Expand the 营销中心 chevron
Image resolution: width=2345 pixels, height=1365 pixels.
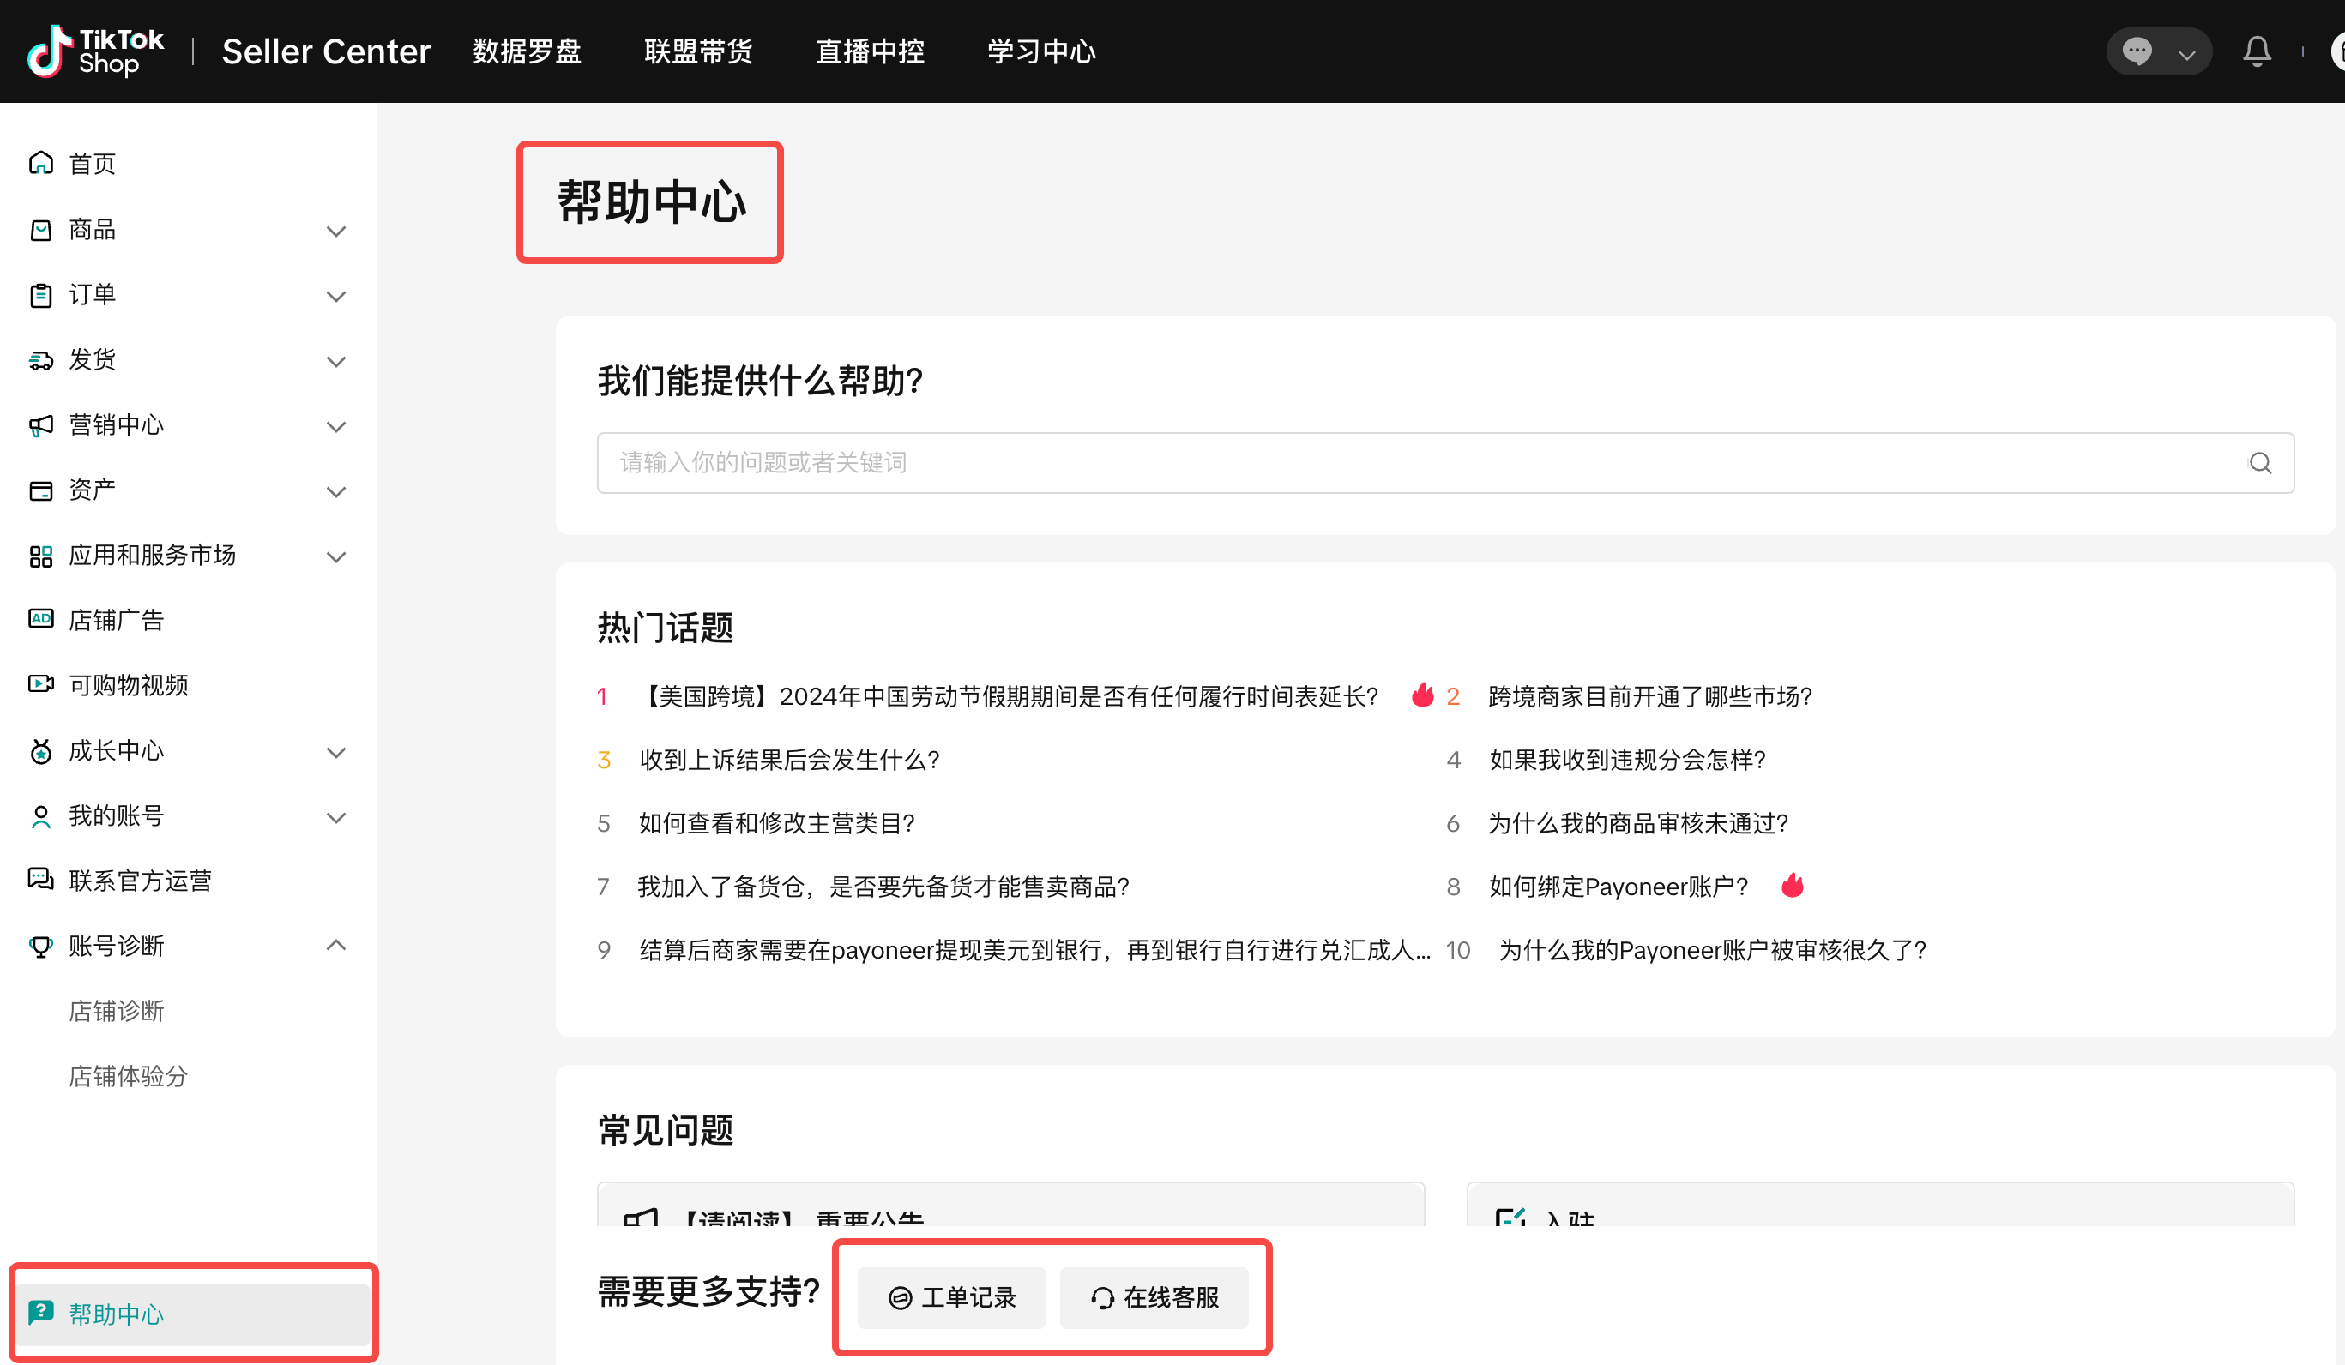click(336, 426)
